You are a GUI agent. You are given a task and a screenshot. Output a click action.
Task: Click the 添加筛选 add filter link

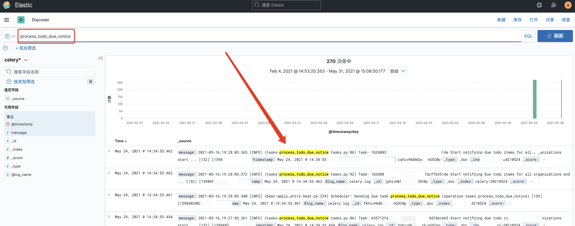(25, 48)
